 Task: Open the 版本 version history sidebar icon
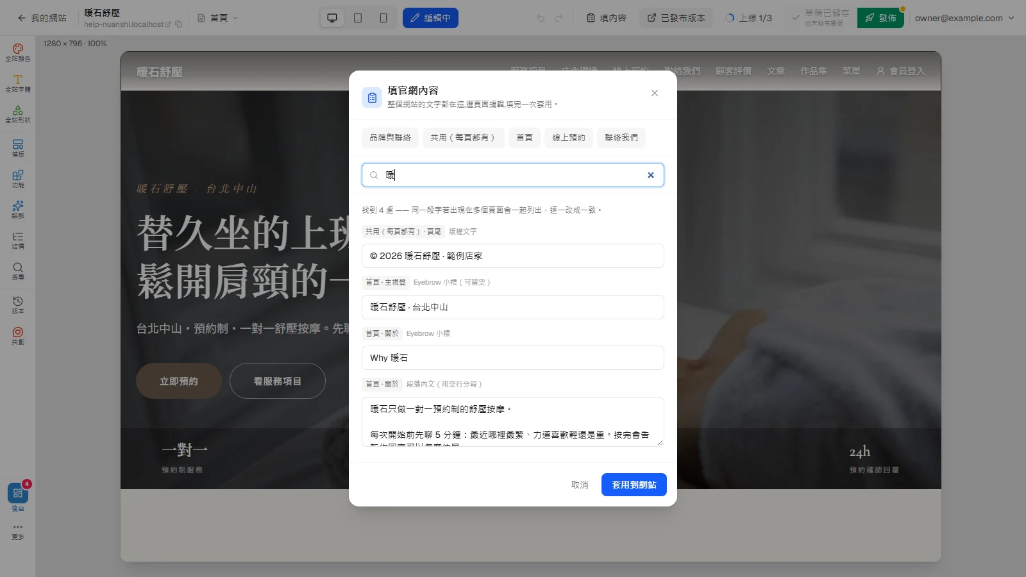pyautogui.click(x=18, y=305)
